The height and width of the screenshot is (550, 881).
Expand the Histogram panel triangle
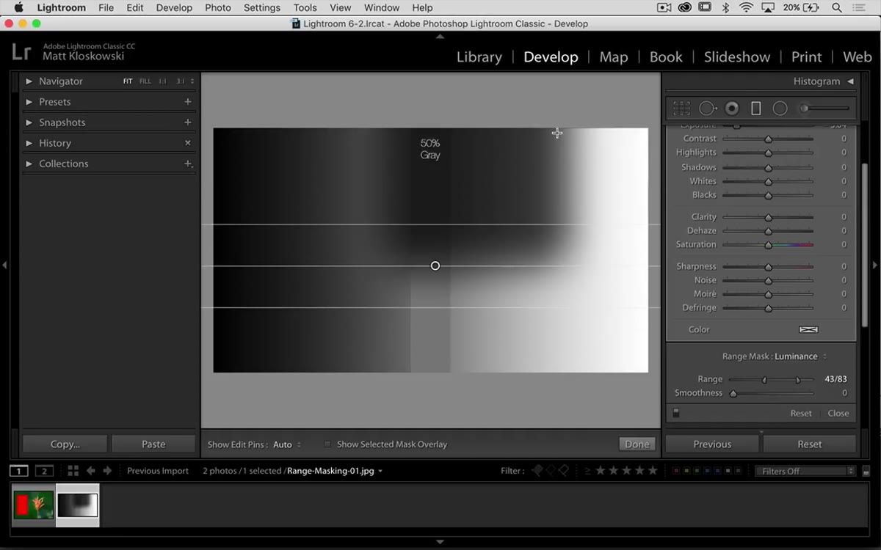850,81
